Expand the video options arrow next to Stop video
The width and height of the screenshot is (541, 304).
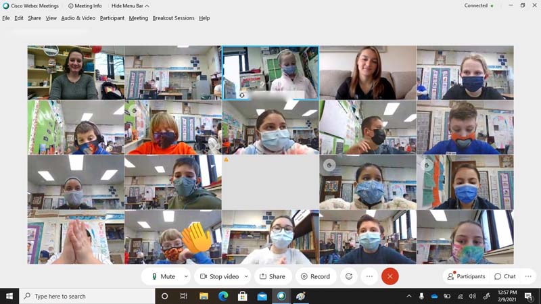[x=246, y=276]
